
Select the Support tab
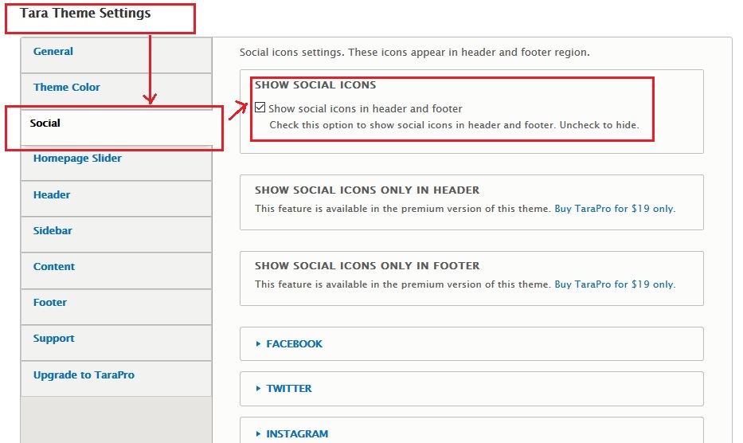[x=53, y=339]
